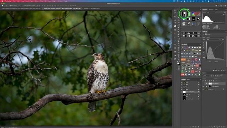Click the white water drop icon in the TK panel
Screen dimensions: 227x128
pos(200,59)
